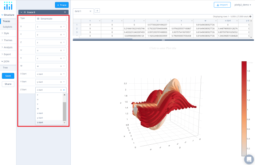Click the Save button
Screen dimensions: 255x165
[8, 76]
